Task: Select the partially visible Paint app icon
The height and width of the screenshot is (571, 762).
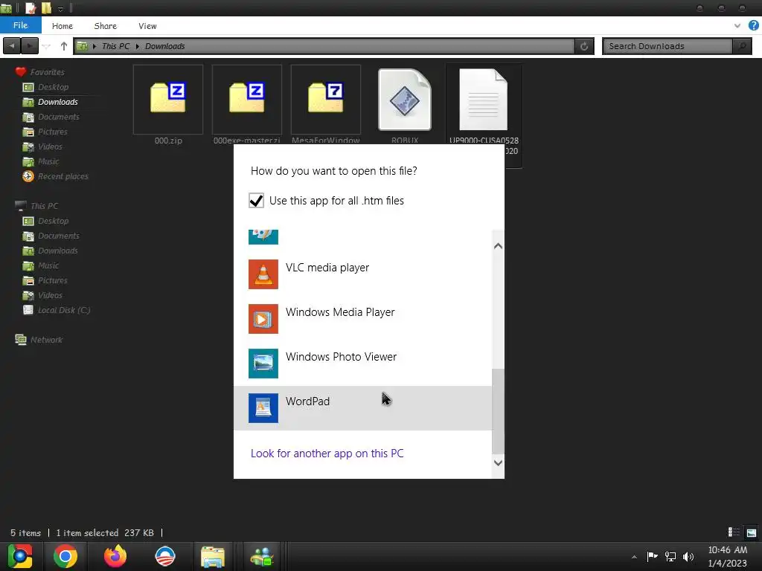Action: click(263, 237)
